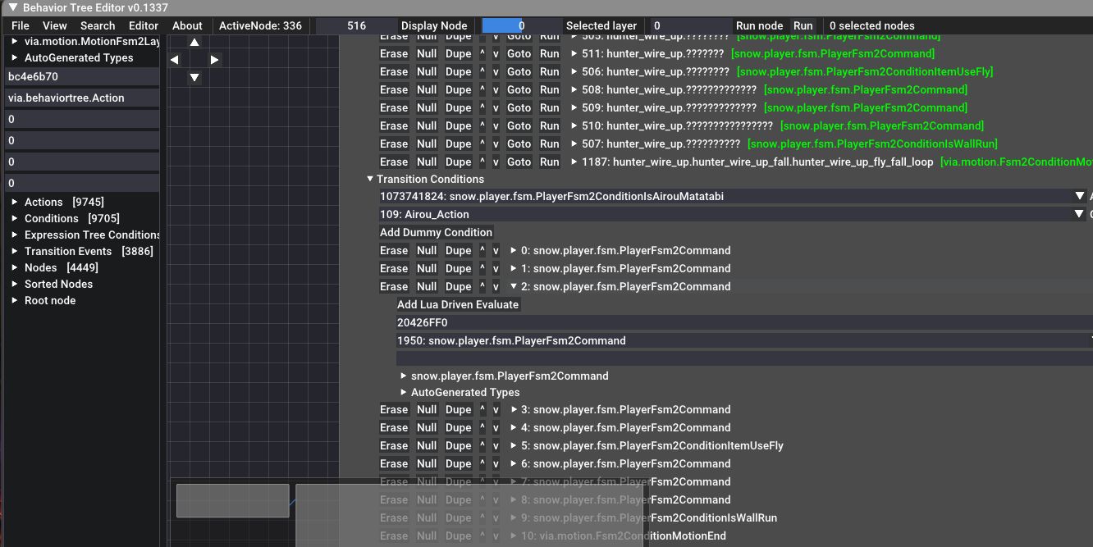Screen dimensions: 1093x547
Task: Expand the 0: snow.player.fsm.PlayerFsm2Command entry
Action: coord(513,250)
